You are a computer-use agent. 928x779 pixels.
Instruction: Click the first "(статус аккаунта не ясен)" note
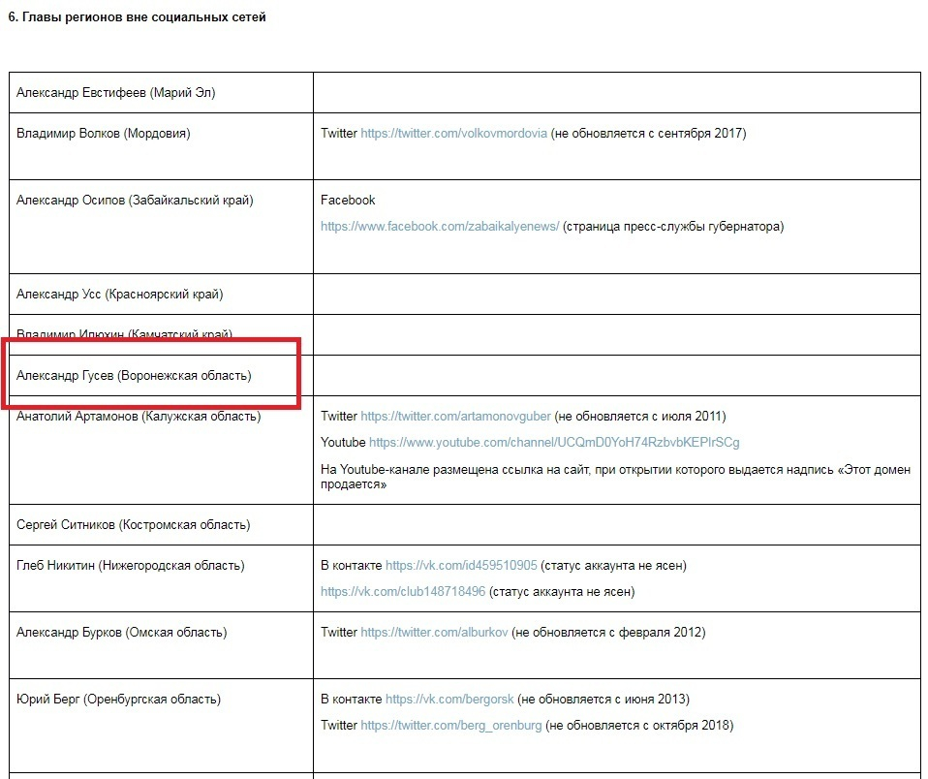(614, 566)
